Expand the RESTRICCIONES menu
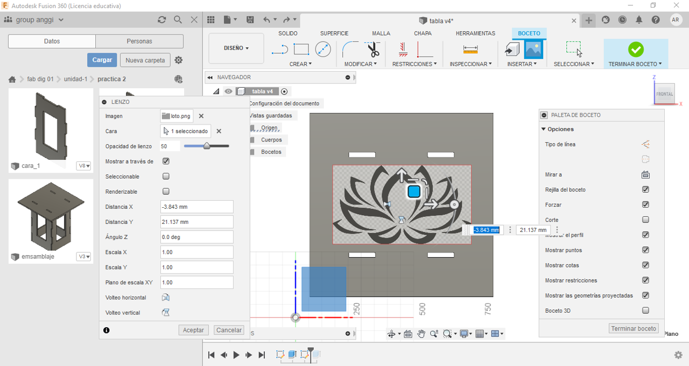Viewport: 689px width, 366px height. click(x=414, y=64)
